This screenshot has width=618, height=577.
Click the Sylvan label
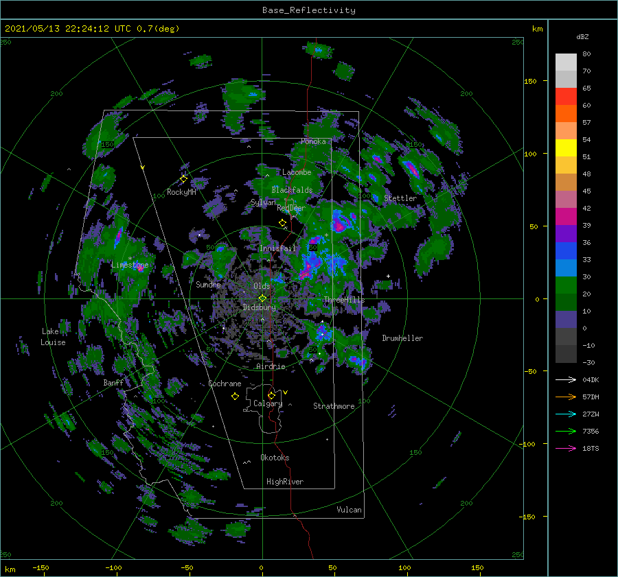[x=263, y=202]
